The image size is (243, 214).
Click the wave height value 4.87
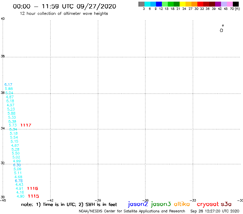[x=10, y=97]
